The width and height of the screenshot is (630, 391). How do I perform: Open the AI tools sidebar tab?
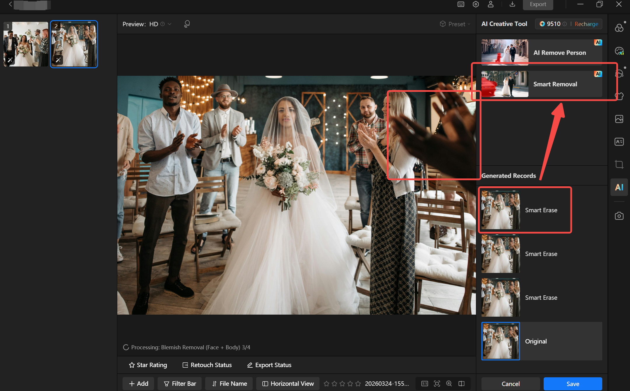619,187
